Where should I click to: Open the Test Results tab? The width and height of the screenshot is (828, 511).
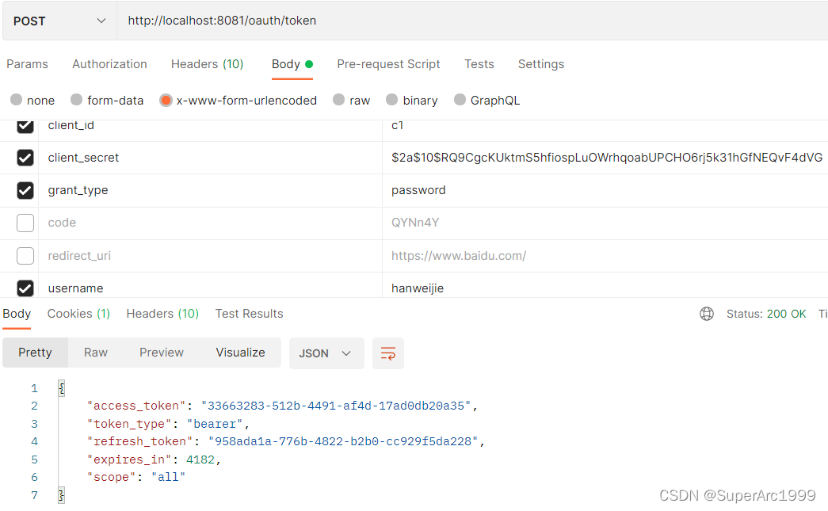pyautogui.click(x=249, y=314)
